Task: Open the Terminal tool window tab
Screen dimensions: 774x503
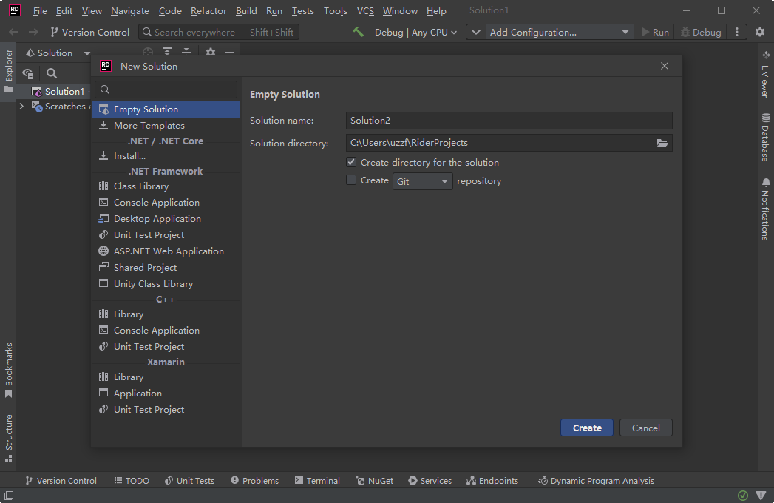Action: pos(317,481)
